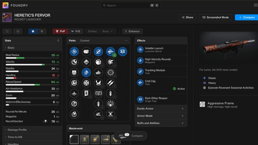Image resolution: width=258 pixels, height=145 pixels.
Task: Open the Strikes - Boss dropdown
Action: [100, 31]
